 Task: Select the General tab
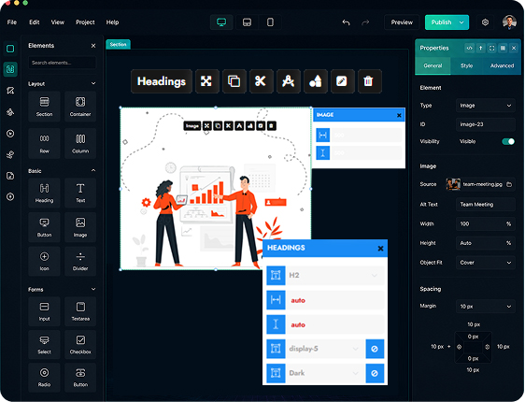(x=433, y=65)
